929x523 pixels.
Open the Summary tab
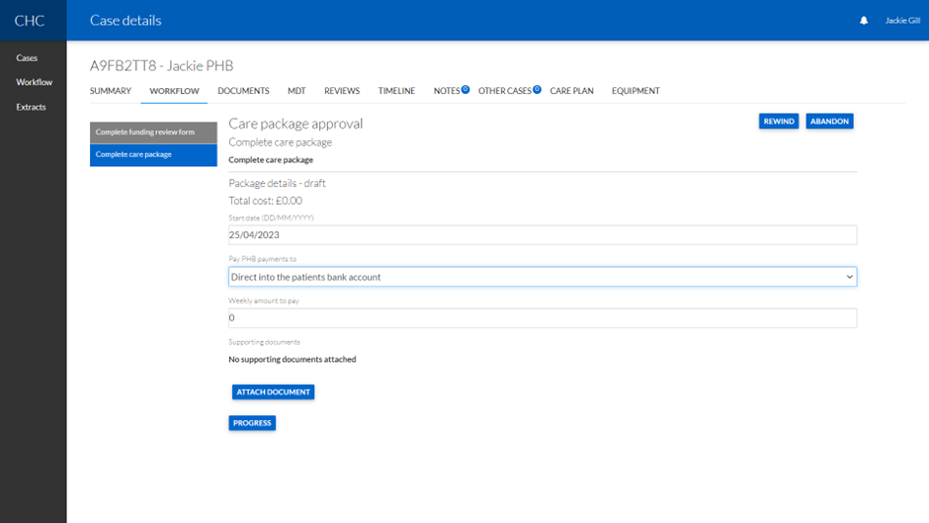coord(110,91)
